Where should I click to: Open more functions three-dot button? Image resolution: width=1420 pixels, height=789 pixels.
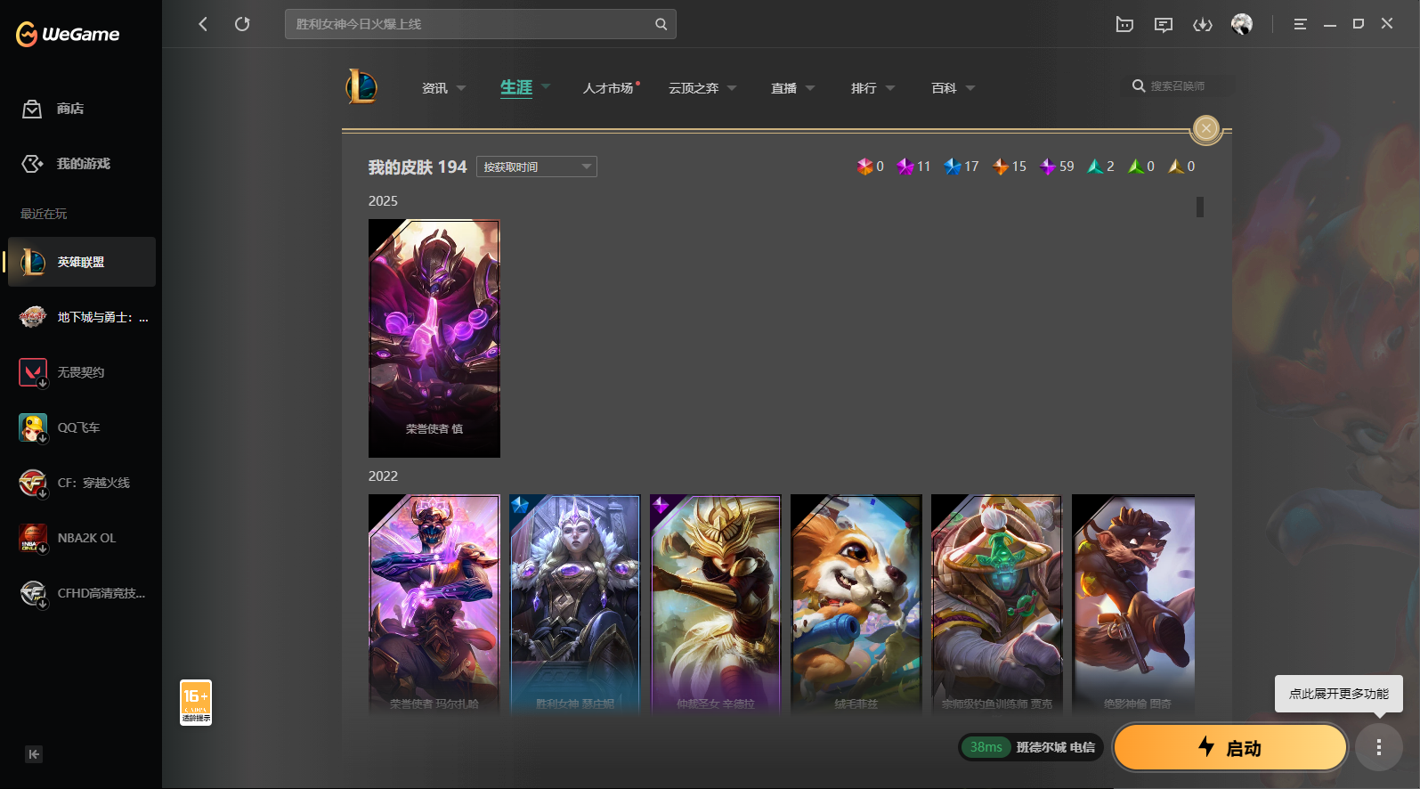1379,747
